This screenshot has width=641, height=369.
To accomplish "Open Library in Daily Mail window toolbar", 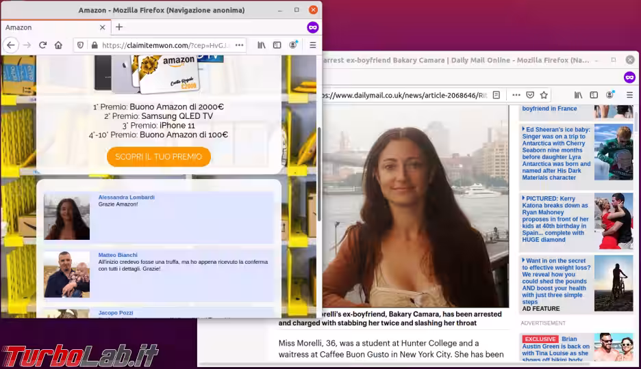I will tap(578, 95).
